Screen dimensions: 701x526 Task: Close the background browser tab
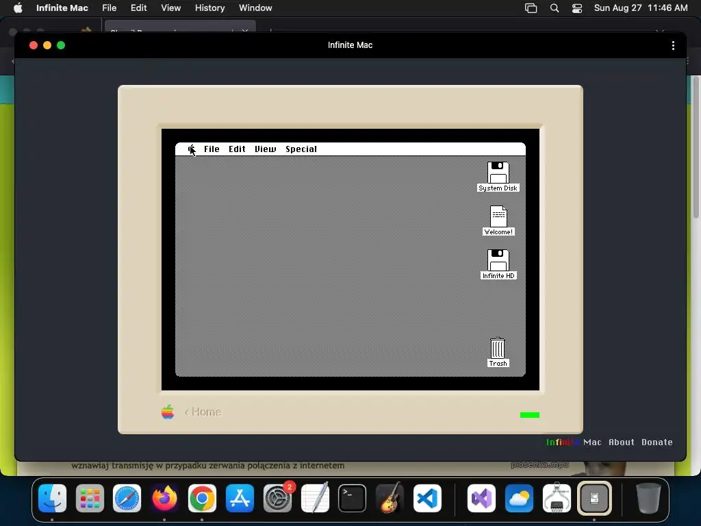[x=245, y=32]
